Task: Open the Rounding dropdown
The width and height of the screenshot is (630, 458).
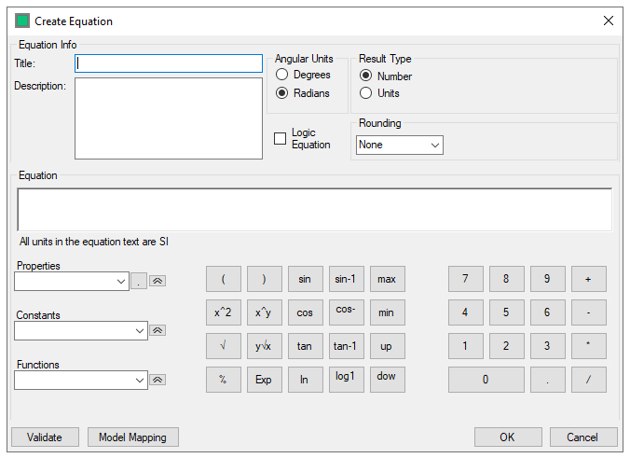Action: tap(399, 145)
